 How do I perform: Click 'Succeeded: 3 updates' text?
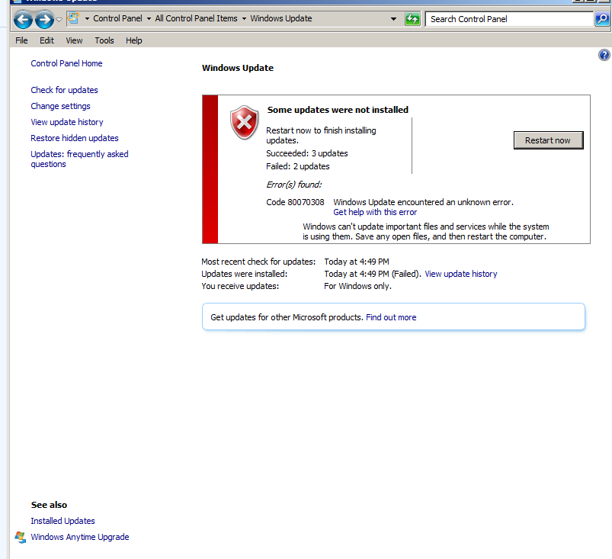coord(307,153)
